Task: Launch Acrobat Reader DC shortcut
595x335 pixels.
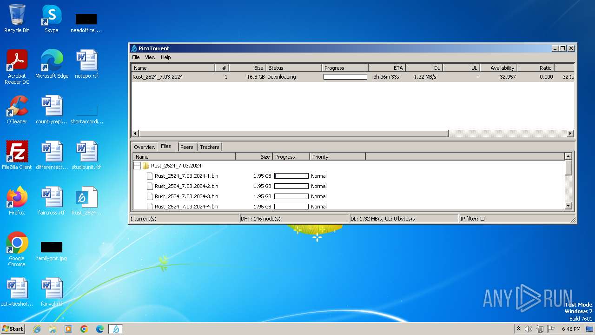Action: pos(17,67)
